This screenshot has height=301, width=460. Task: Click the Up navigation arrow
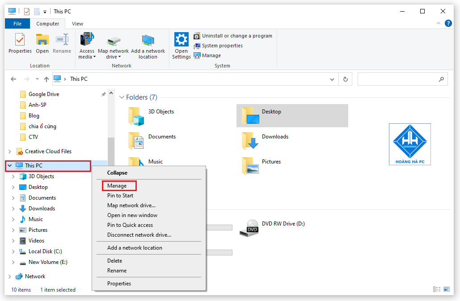point(46,79)
